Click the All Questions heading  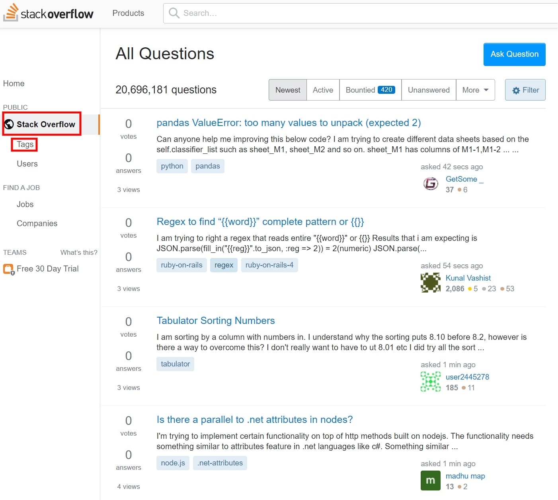tap(165, 54)
